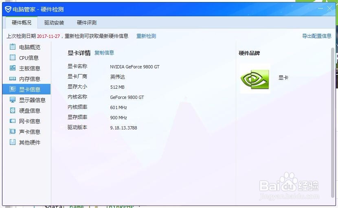Select 声卡信息 label in the sidebar
This screenshot has width=338, height=208.
pyautogui.click(x=30, y=132)
